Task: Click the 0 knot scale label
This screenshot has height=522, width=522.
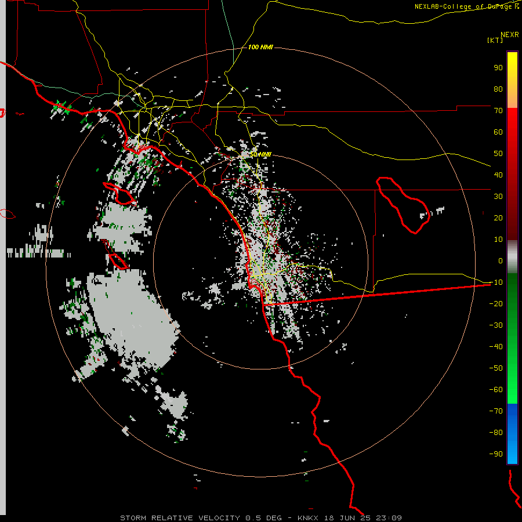Action: pos(501,261)
